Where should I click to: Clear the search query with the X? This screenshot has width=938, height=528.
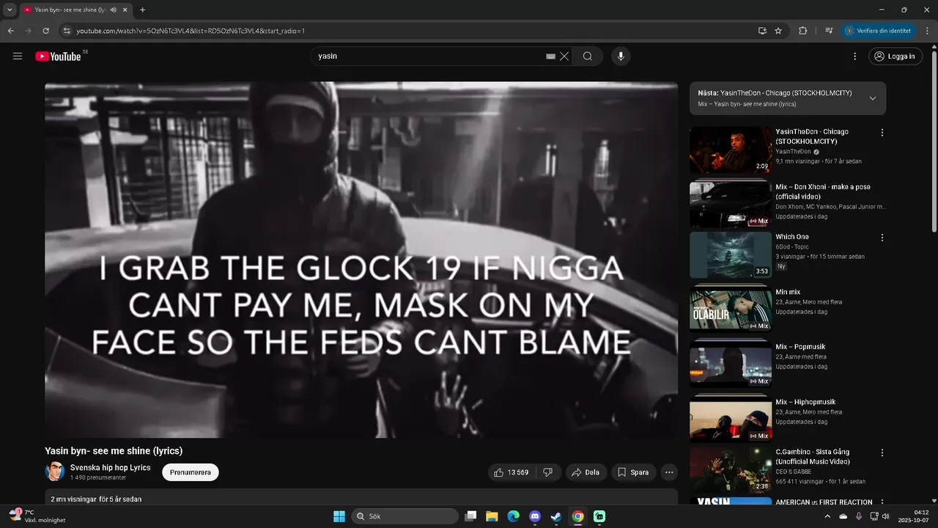pos(564,56)
